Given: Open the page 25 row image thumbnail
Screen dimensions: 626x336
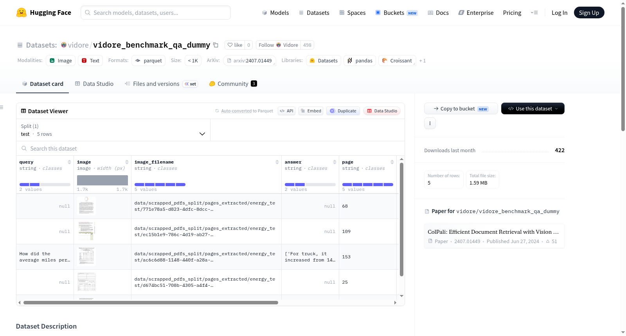Looking at the screenshot, I should tap(86, 282).
